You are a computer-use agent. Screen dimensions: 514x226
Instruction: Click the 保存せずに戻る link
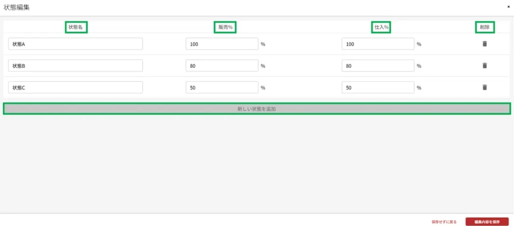pos(444,221)
